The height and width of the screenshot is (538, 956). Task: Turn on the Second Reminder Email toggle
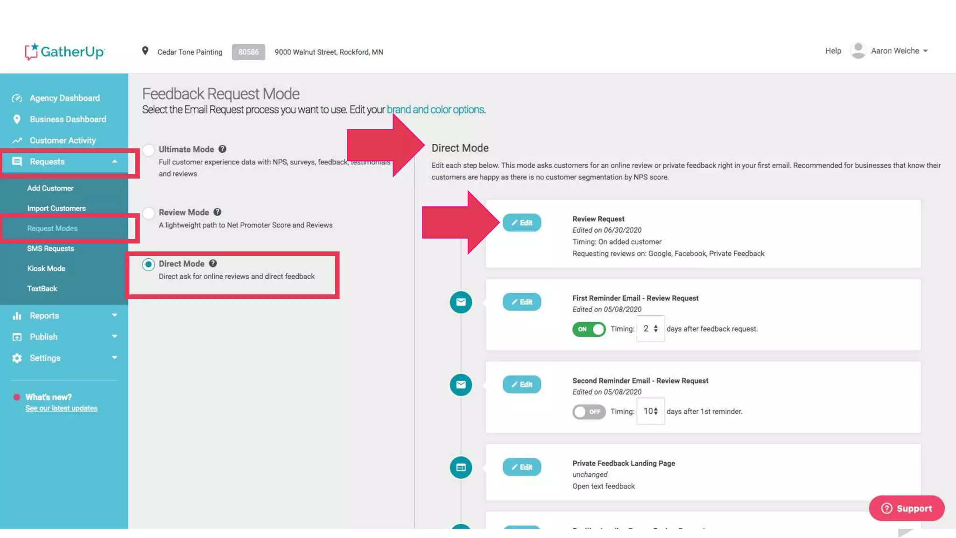(x=589, y=412)
